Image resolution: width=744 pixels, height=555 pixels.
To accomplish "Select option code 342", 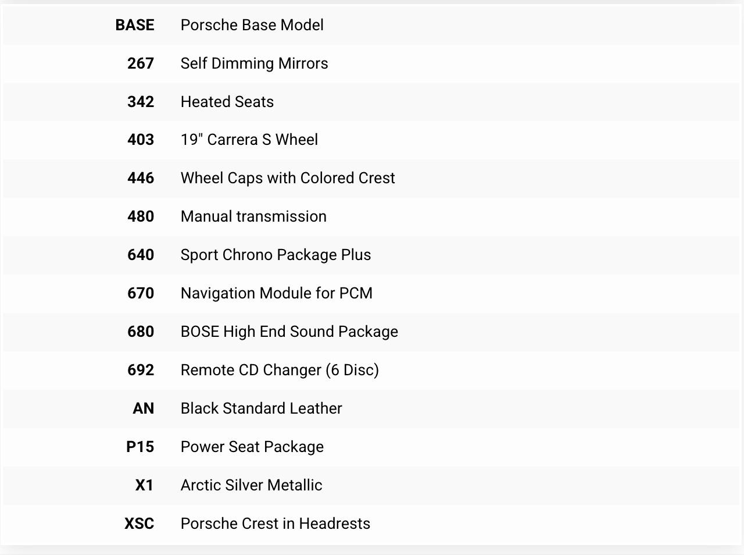I will (141, 102).
